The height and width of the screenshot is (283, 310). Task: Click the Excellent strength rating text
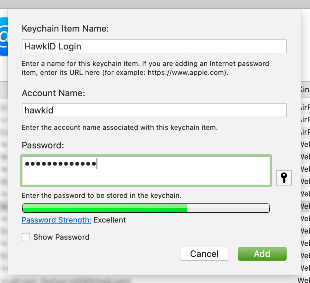click(110, 220)
